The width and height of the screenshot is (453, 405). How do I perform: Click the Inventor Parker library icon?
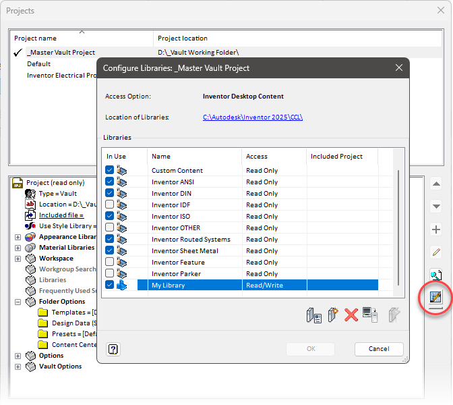(121, 273)
